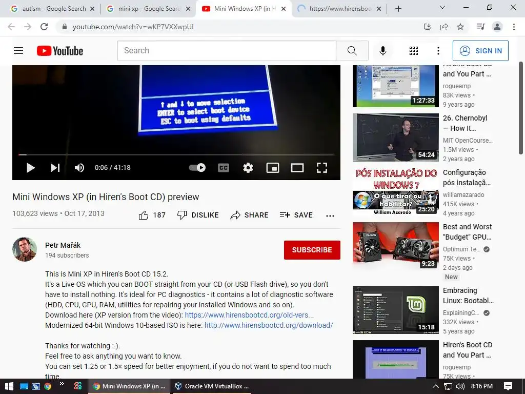The width and height of the screenshot is (525, 394).
Task: Open Petr Mařák's channel avatar
Action: [25, 249]
